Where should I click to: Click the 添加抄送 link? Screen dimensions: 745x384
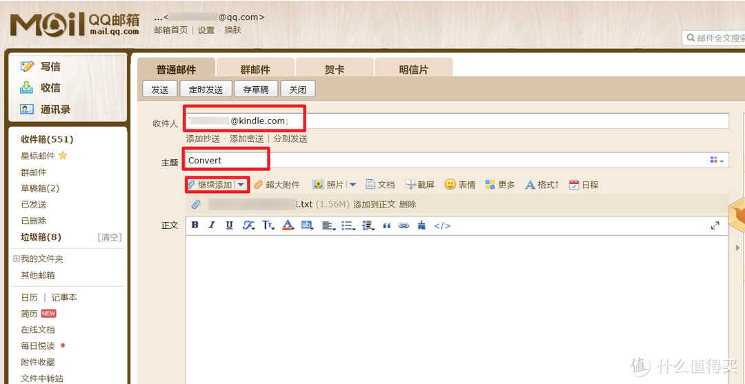tap(203, 139)
